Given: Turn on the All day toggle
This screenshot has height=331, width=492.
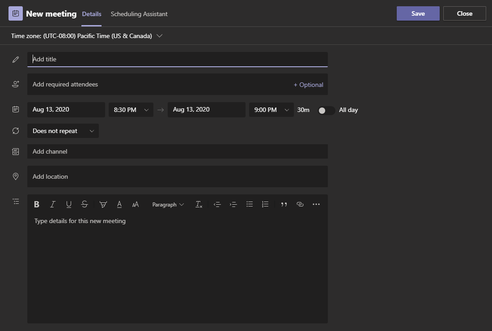Looking at the screenshot, I should click(326, 110).
